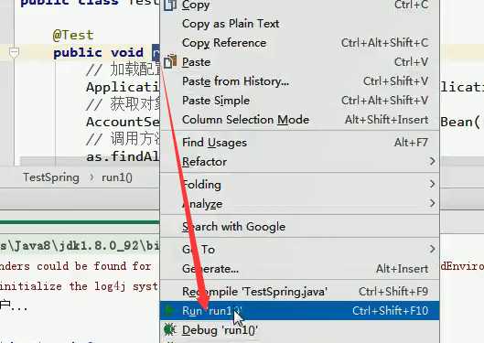
Task: Click the Copy icon in the context menu
Action: [x=170, y=5]
